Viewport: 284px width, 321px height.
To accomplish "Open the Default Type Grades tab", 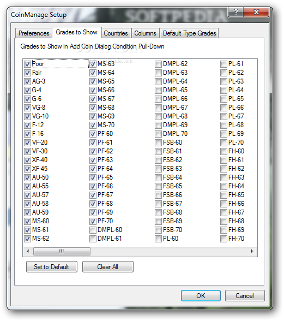I will (189, 33).
